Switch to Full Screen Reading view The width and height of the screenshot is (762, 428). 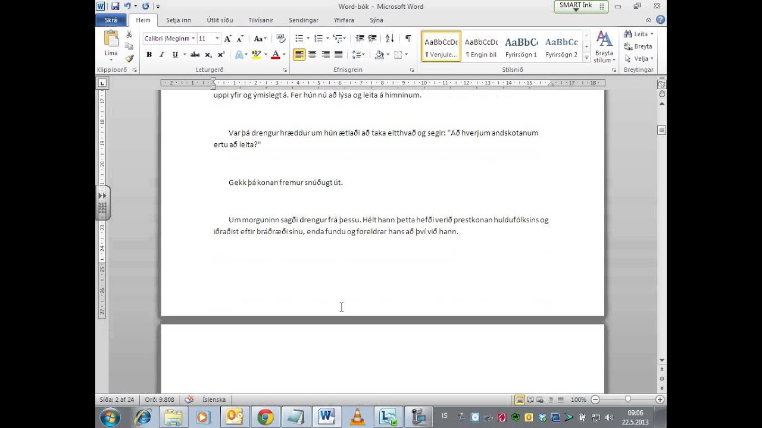click(x=530, y=399)
